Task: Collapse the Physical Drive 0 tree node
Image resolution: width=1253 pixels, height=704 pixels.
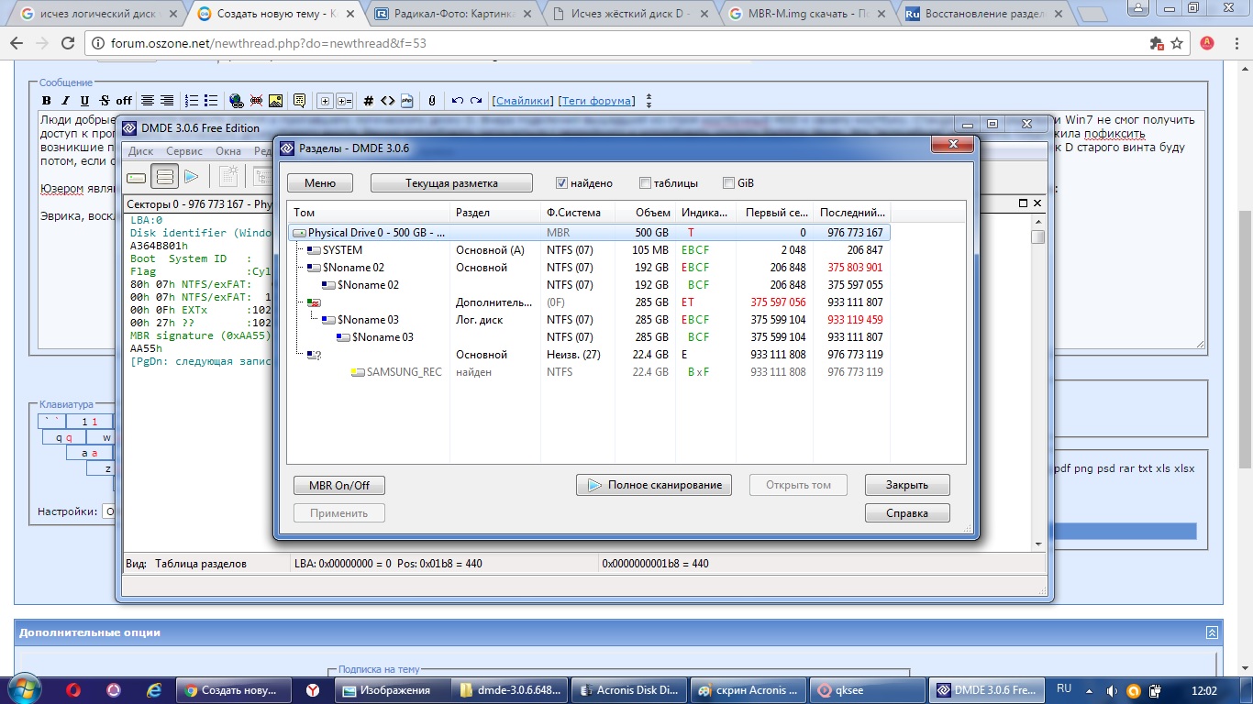Action: pos(300,234)
